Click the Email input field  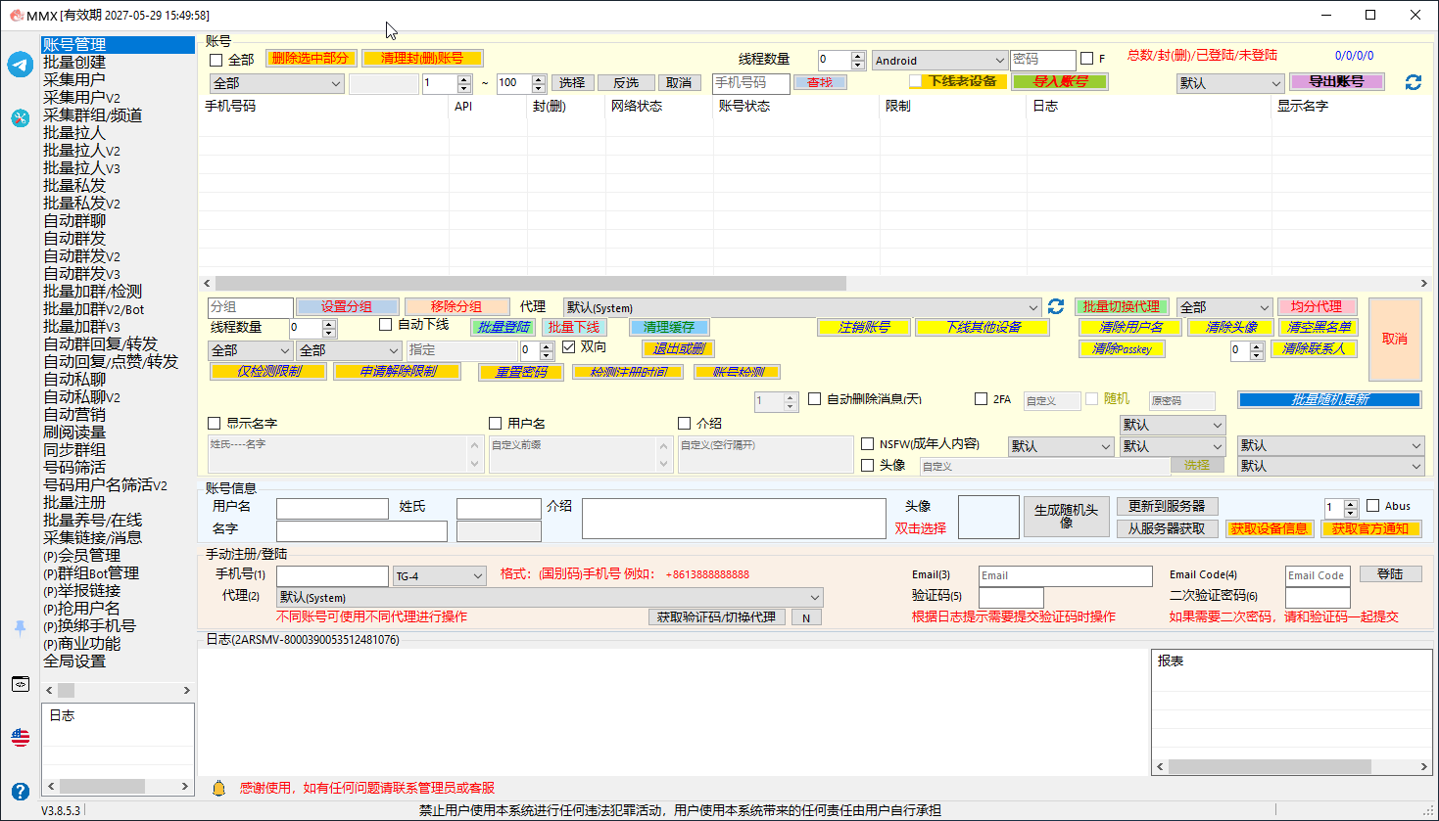[1065, 575]
